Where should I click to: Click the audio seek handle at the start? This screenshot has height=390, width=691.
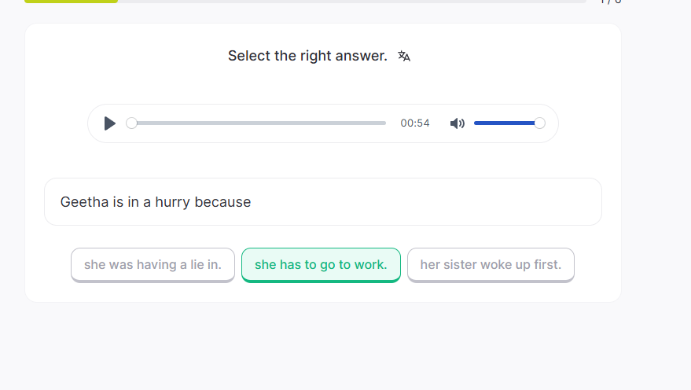pyautogui.click(x=131, y=123)
